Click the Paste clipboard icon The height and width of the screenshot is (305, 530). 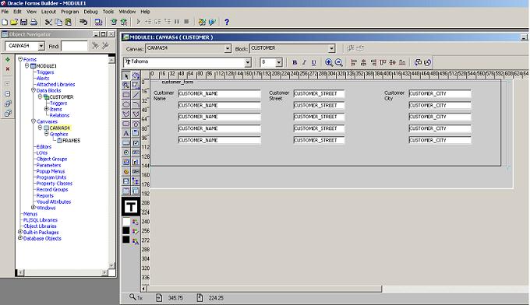pyautogui.click(x=69, y=22)
